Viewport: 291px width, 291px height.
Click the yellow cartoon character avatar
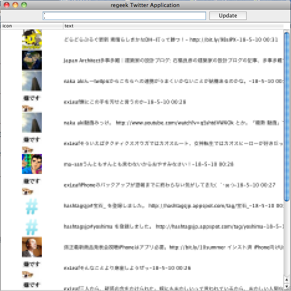click(x=32, y=39)
